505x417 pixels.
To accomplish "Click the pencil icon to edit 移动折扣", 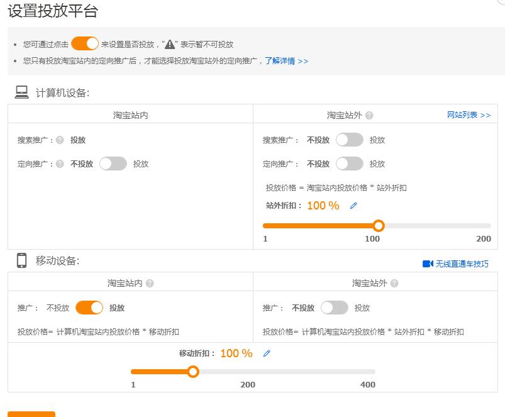I will (266, 353).
